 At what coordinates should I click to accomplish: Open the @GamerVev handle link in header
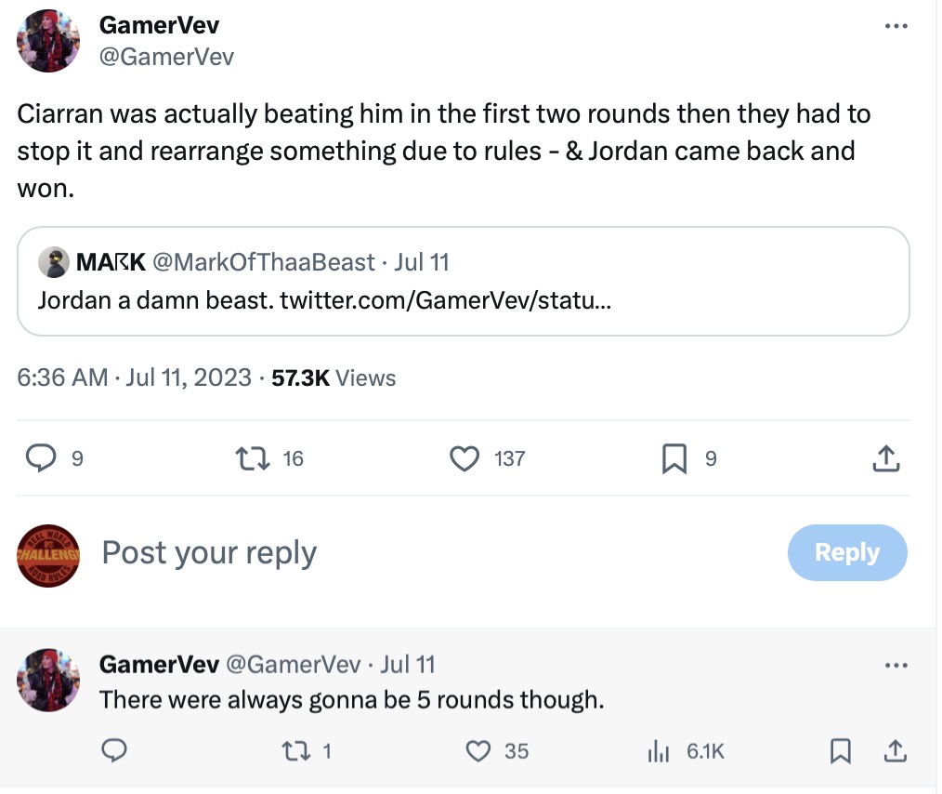[x=166, y=57]
